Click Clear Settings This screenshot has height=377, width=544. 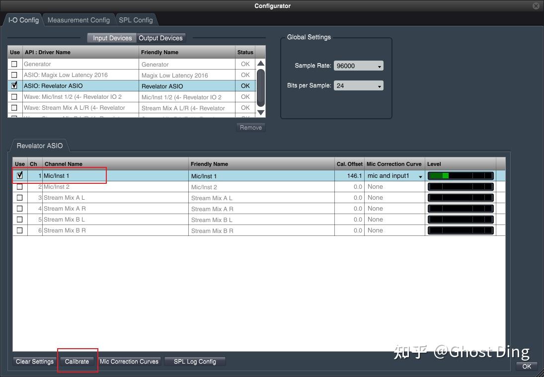tap(34, 361)
